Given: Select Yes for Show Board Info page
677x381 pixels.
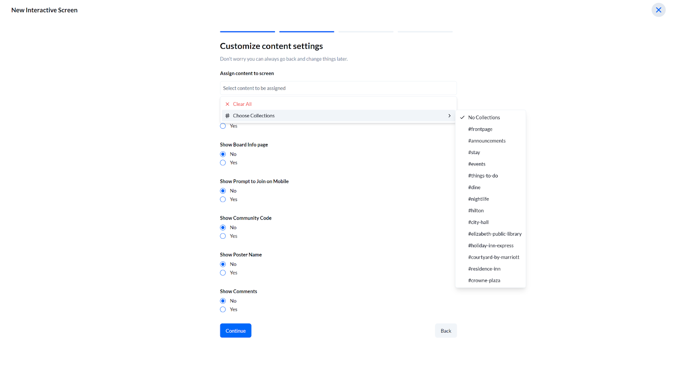Looking at the screenshot, I should coord(223,163).
